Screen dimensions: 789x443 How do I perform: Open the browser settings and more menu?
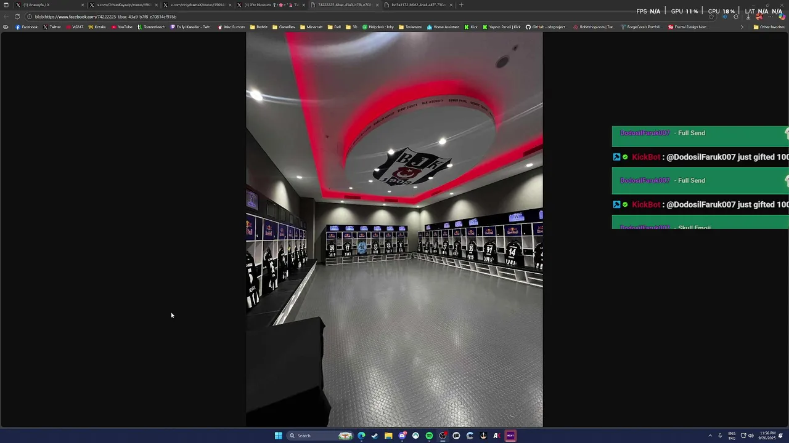(770, 17)
